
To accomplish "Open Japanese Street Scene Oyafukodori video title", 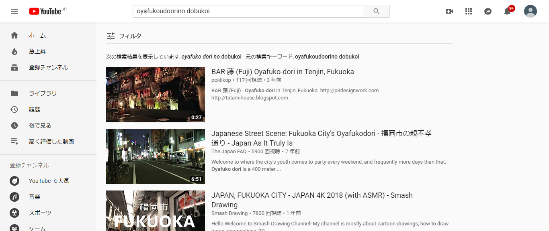I will click(x=322, y=138).
